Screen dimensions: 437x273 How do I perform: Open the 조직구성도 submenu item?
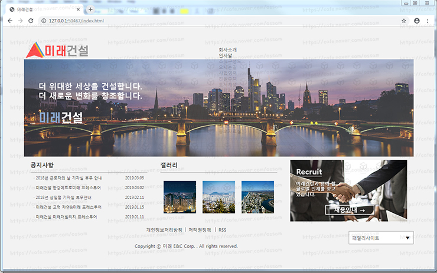(x=230, y=61)
